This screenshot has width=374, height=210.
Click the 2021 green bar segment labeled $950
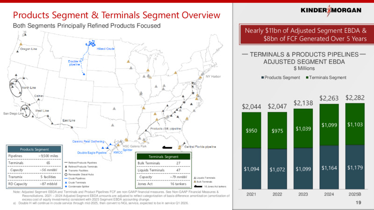[x=252, y=130]
